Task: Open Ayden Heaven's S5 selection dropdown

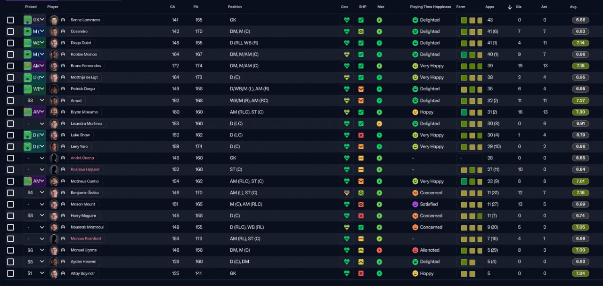Action: point(35,262)
